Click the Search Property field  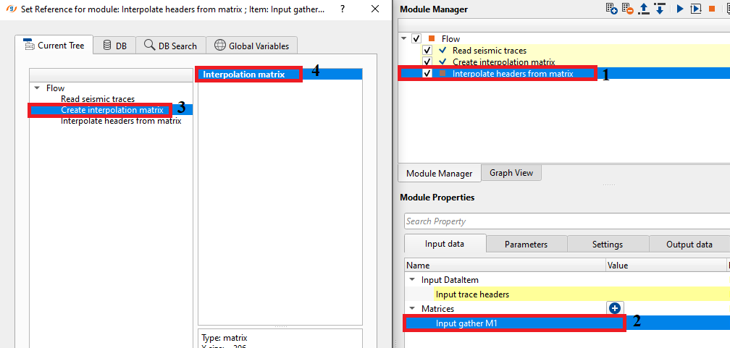567,221
